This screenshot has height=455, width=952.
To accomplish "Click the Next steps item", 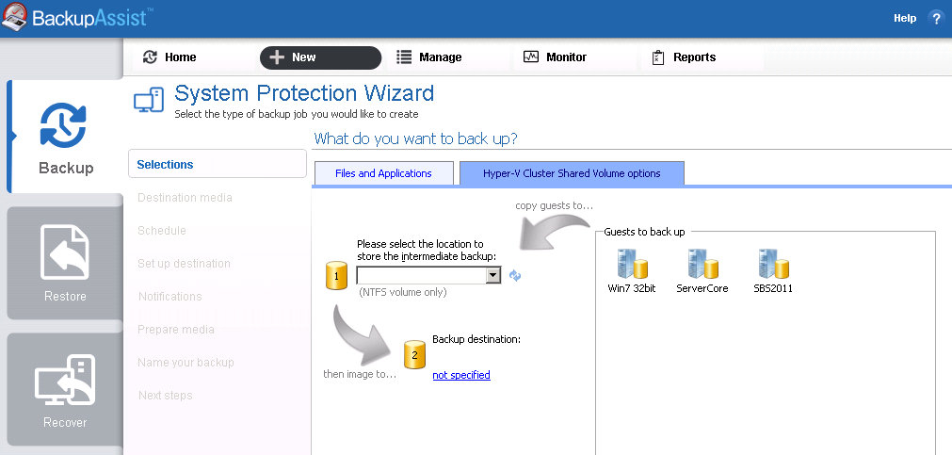I will 165,395.
